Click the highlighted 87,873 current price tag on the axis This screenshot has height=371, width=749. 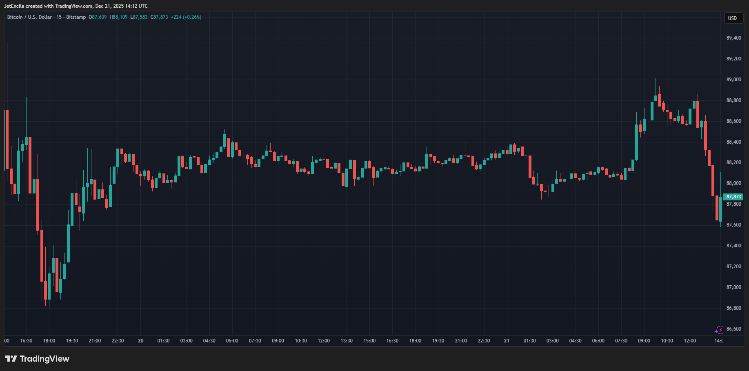click(x=733, y=197)
